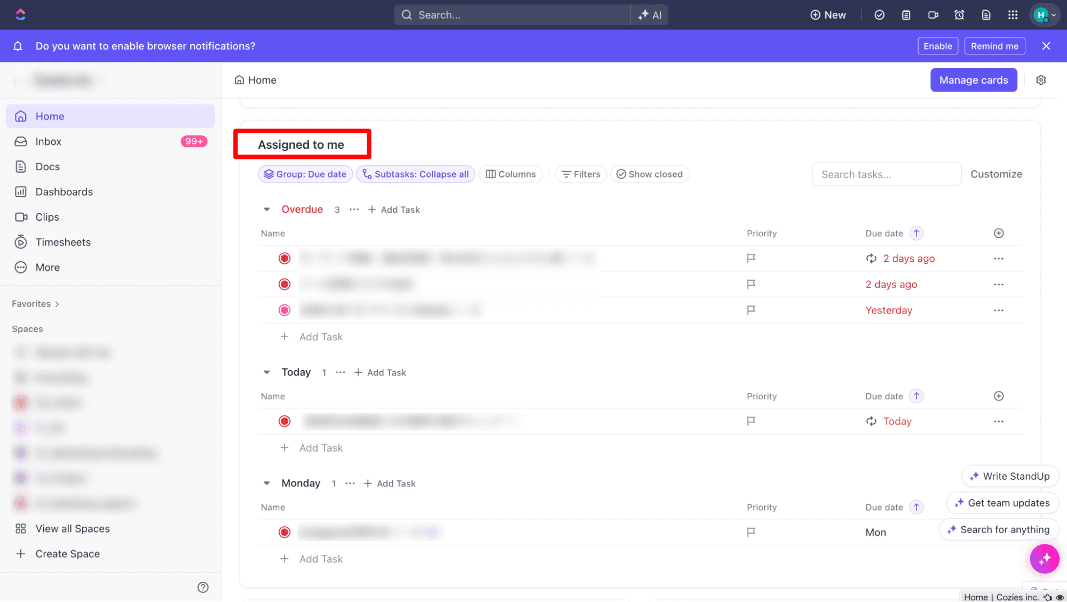Open the Columns option
The width and height of the screenshot is (1067, 602).
[x=510, y=174]
